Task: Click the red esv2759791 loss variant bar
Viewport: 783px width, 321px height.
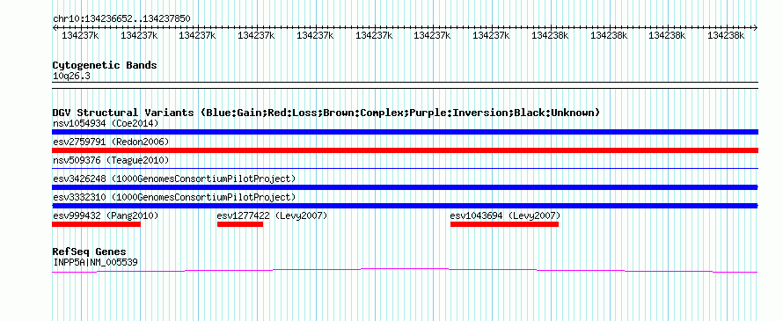Action: pos(405,150)
